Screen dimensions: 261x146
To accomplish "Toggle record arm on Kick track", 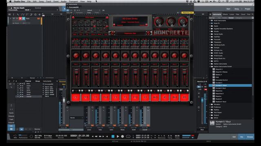I will [20, 19].
